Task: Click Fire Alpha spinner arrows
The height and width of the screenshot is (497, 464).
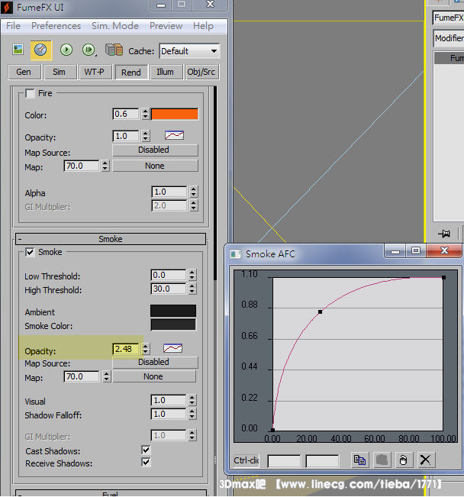Action: coord(193,192)
